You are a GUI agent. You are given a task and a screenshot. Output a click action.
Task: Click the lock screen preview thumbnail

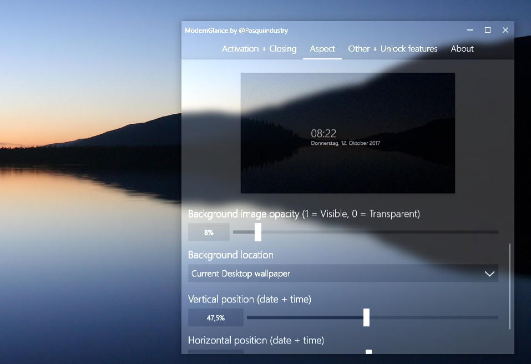348,133
